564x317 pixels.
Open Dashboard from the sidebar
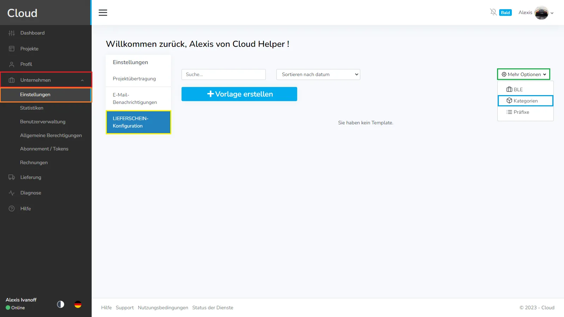(x=32, y=33)
